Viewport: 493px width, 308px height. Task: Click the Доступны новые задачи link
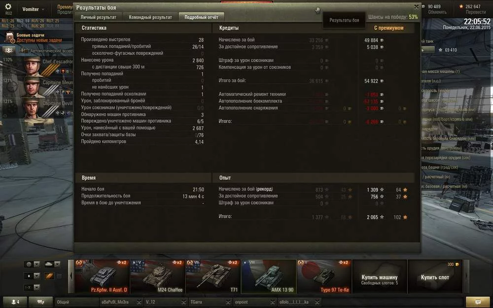(x=39, y=40)
